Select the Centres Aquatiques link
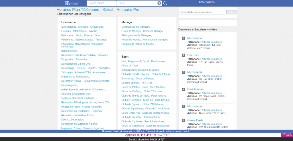This screenshot has width=293, height=141. [x=132, y=109]
